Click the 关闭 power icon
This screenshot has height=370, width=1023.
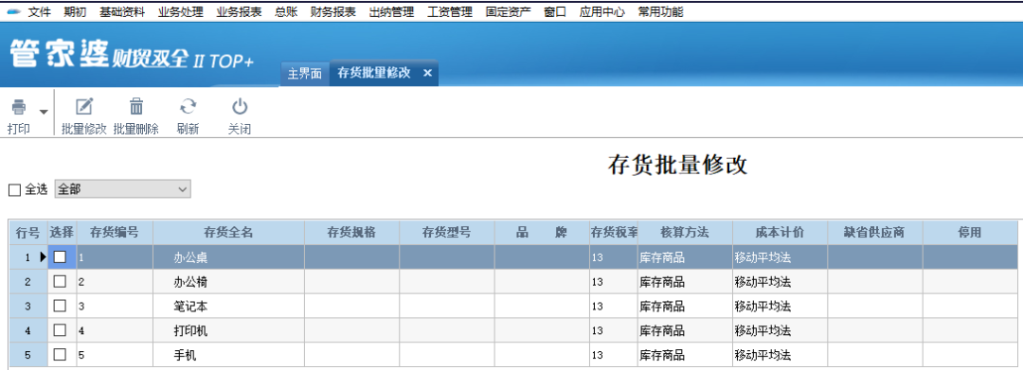pyautogui.click(x=240, y=106)
